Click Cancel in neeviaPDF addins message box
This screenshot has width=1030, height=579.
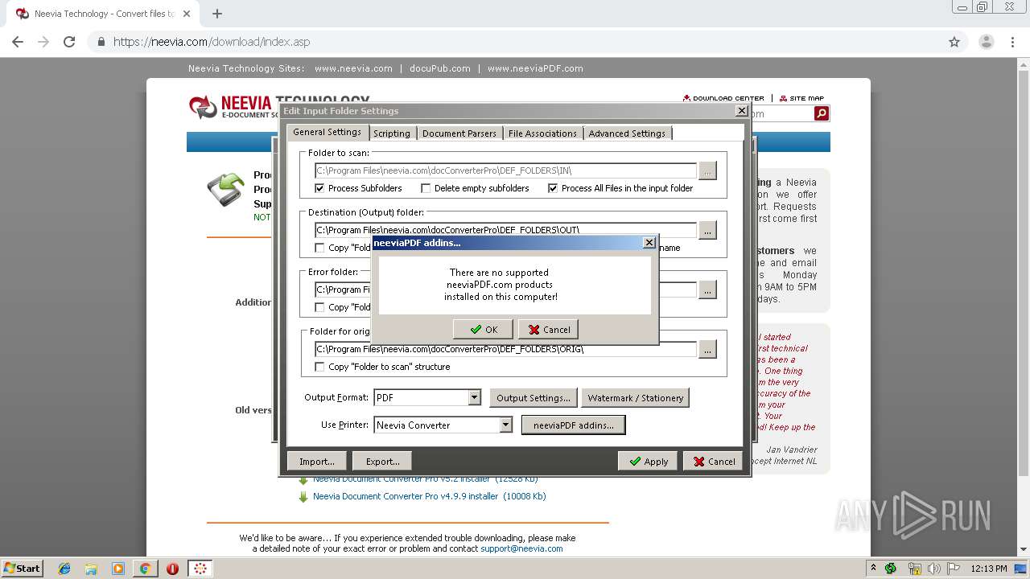tap(549, 329)
